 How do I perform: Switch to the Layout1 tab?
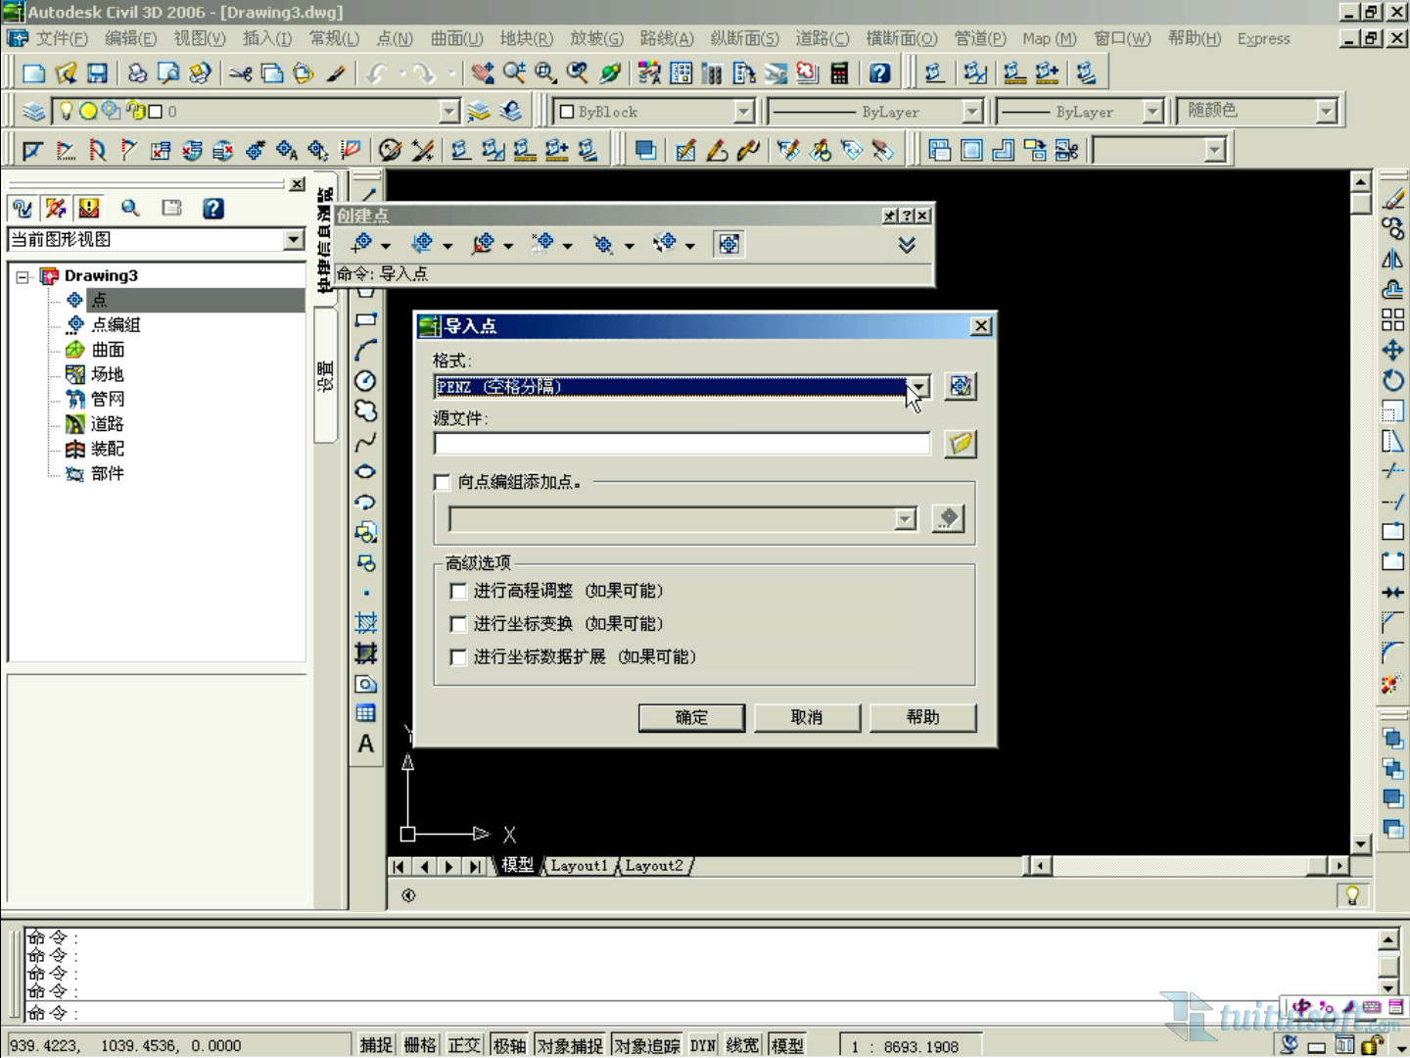click(x=579, y=866)
